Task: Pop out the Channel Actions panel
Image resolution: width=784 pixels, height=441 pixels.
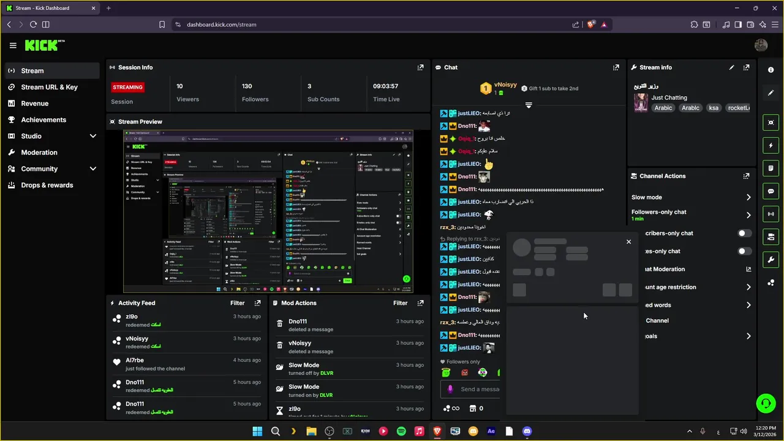Action: pyautogui.click(x=746, y=176)
